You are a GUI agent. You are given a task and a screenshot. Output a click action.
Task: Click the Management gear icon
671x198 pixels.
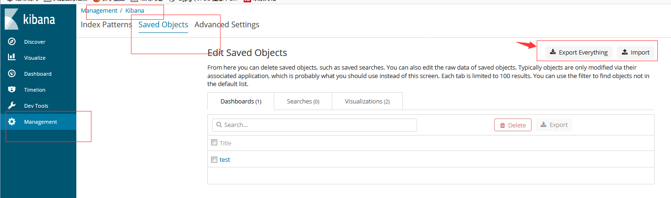(12, 122)
